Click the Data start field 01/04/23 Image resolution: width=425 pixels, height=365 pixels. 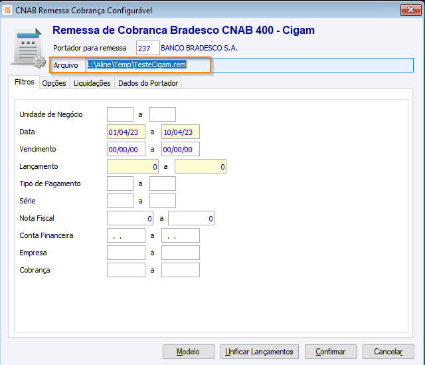click(x=126, y=132)
